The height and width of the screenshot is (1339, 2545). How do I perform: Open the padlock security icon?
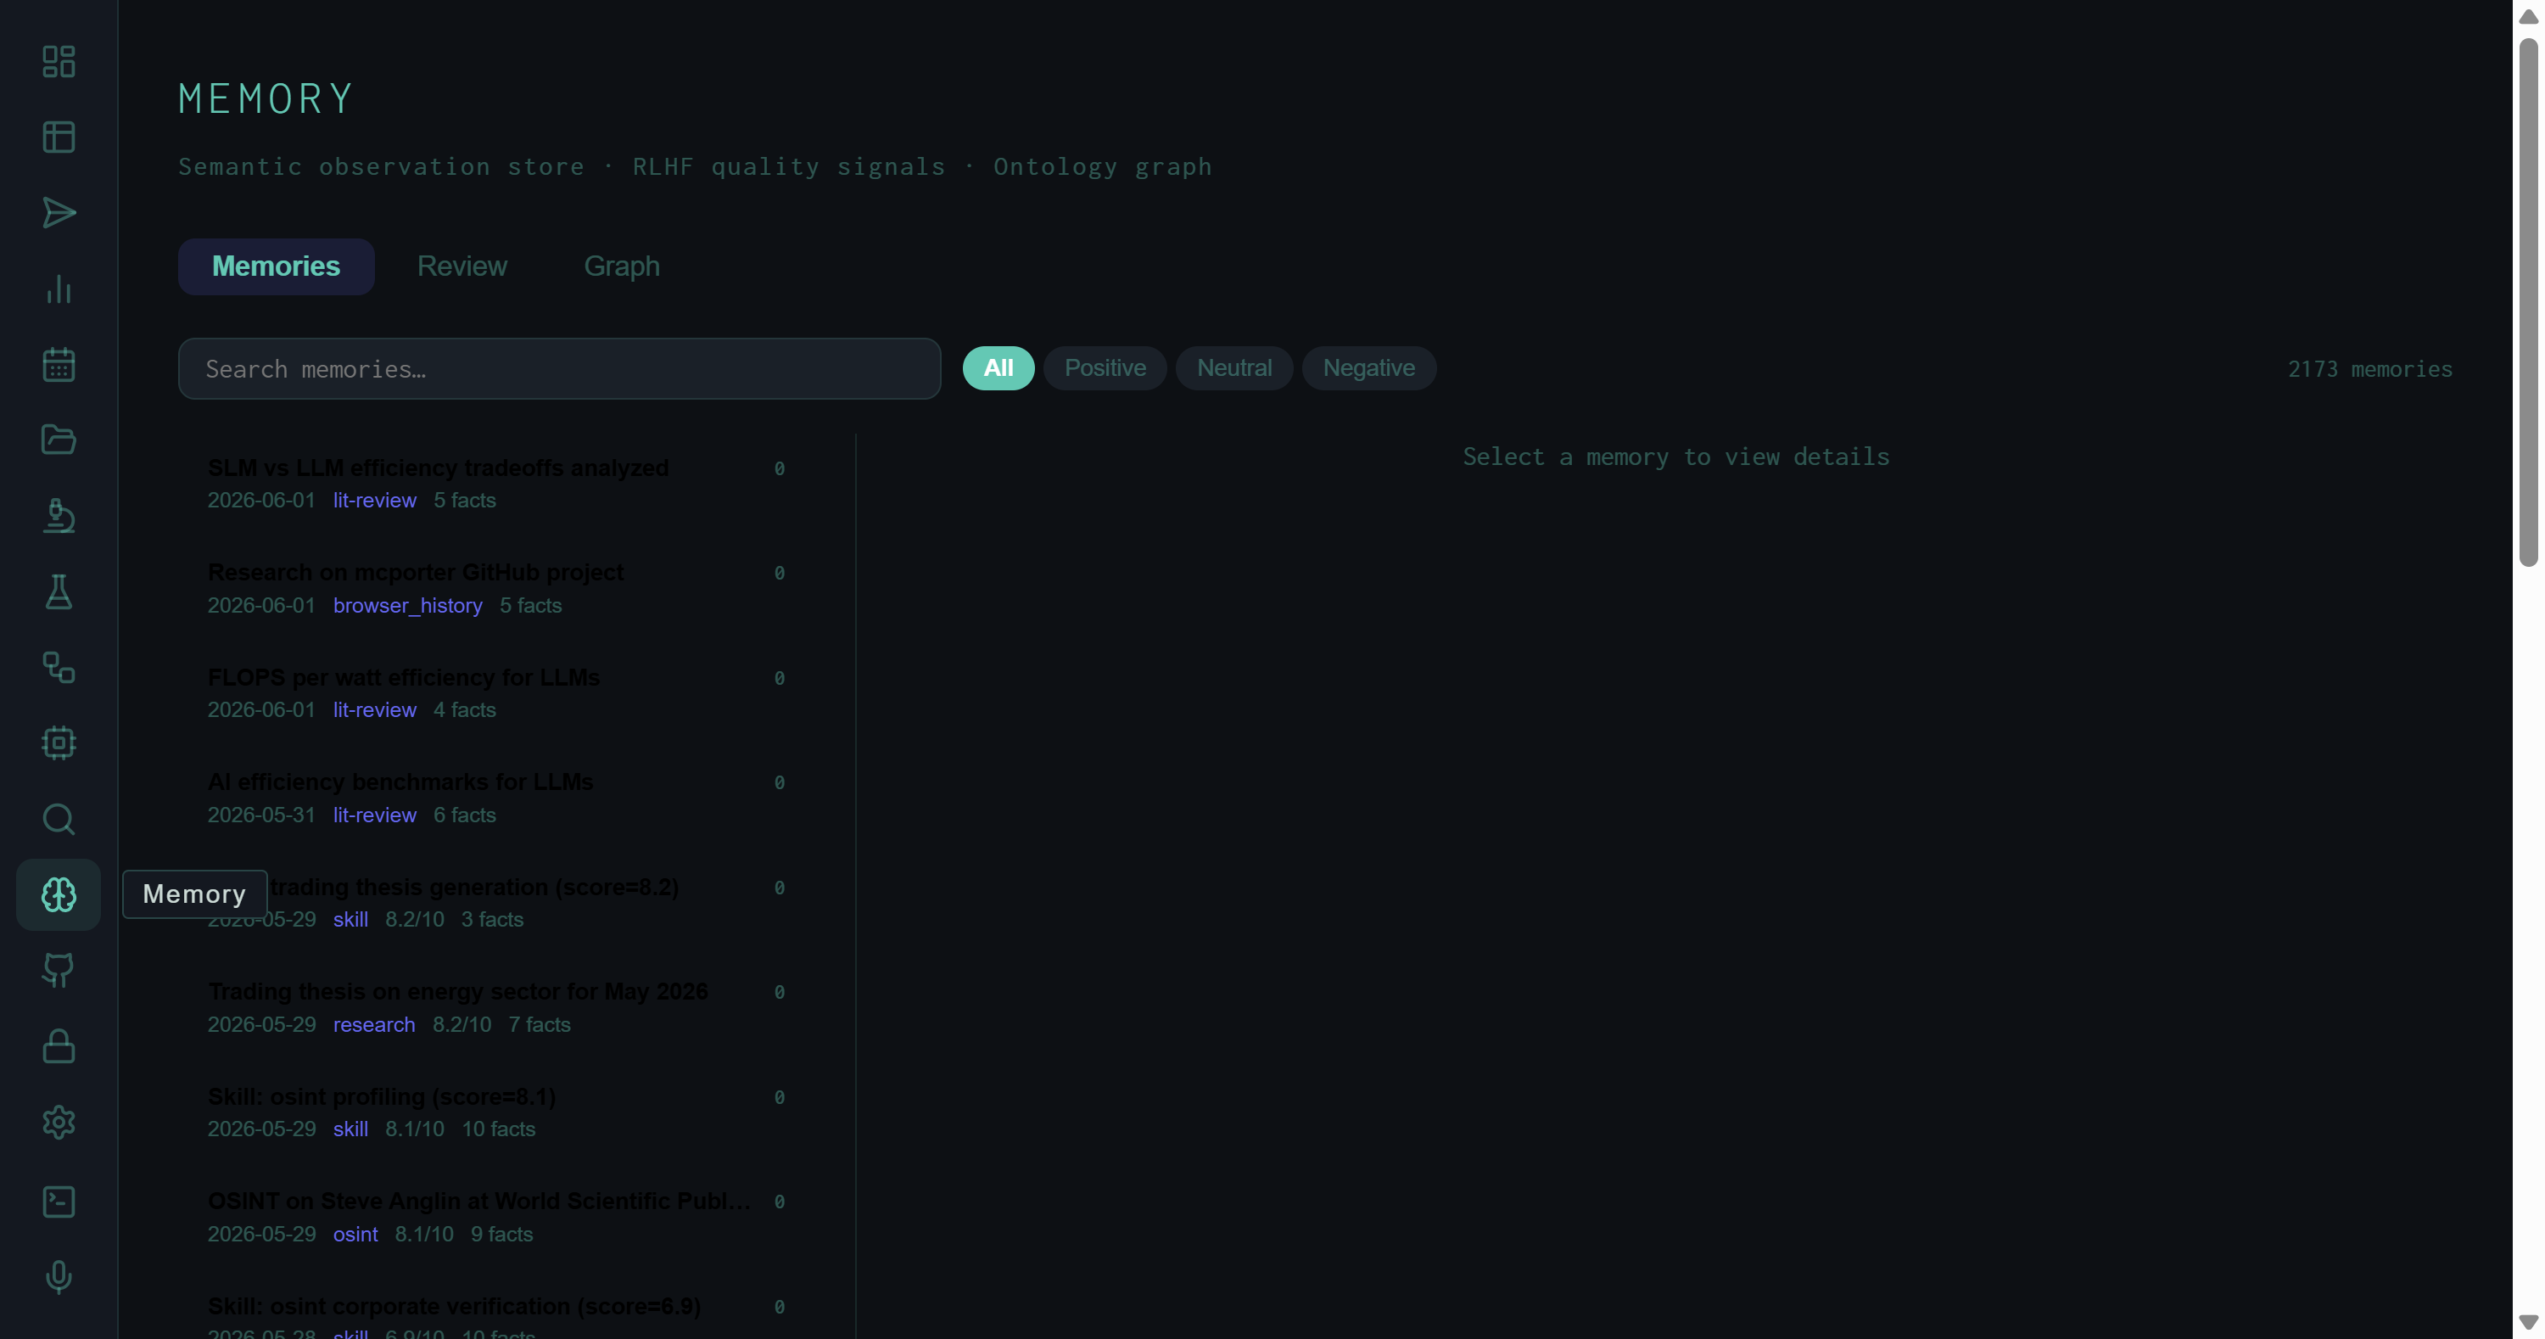pyautogui.click(x=59, y=1046)
